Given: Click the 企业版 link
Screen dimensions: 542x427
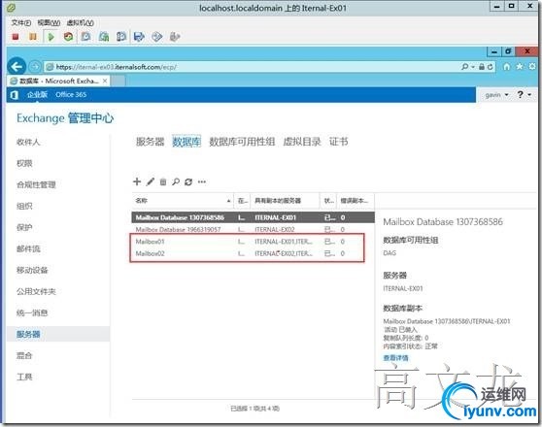Looking at the screenshot, I should click(x=37, y=95).
